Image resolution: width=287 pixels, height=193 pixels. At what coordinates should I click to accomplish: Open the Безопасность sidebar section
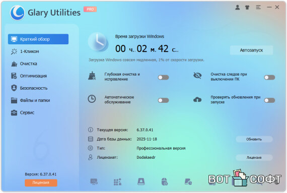tap(38, 88)
